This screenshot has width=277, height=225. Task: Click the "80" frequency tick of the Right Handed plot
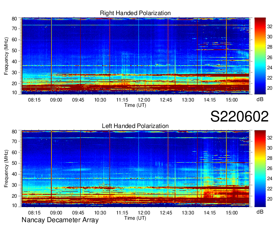(x=14, y=19)
